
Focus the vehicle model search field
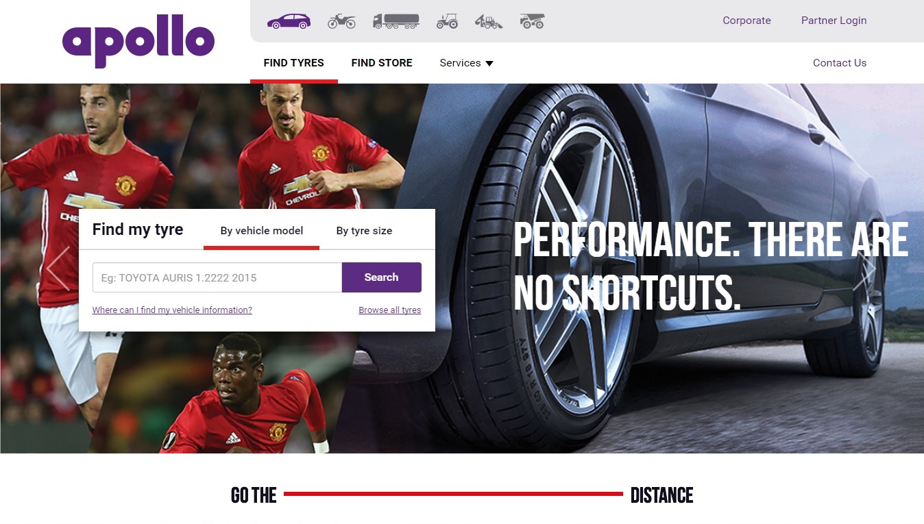[x=217, y=277]
